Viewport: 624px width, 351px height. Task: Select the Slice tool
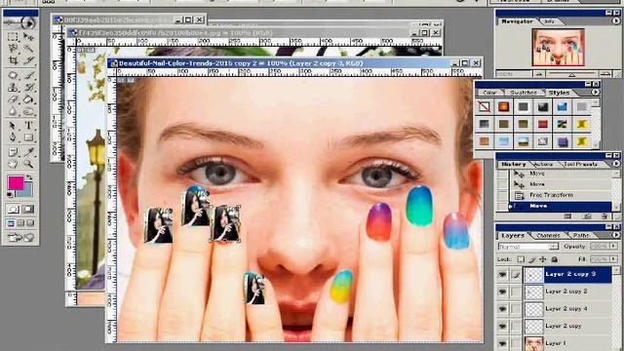[x=28, y=60]
